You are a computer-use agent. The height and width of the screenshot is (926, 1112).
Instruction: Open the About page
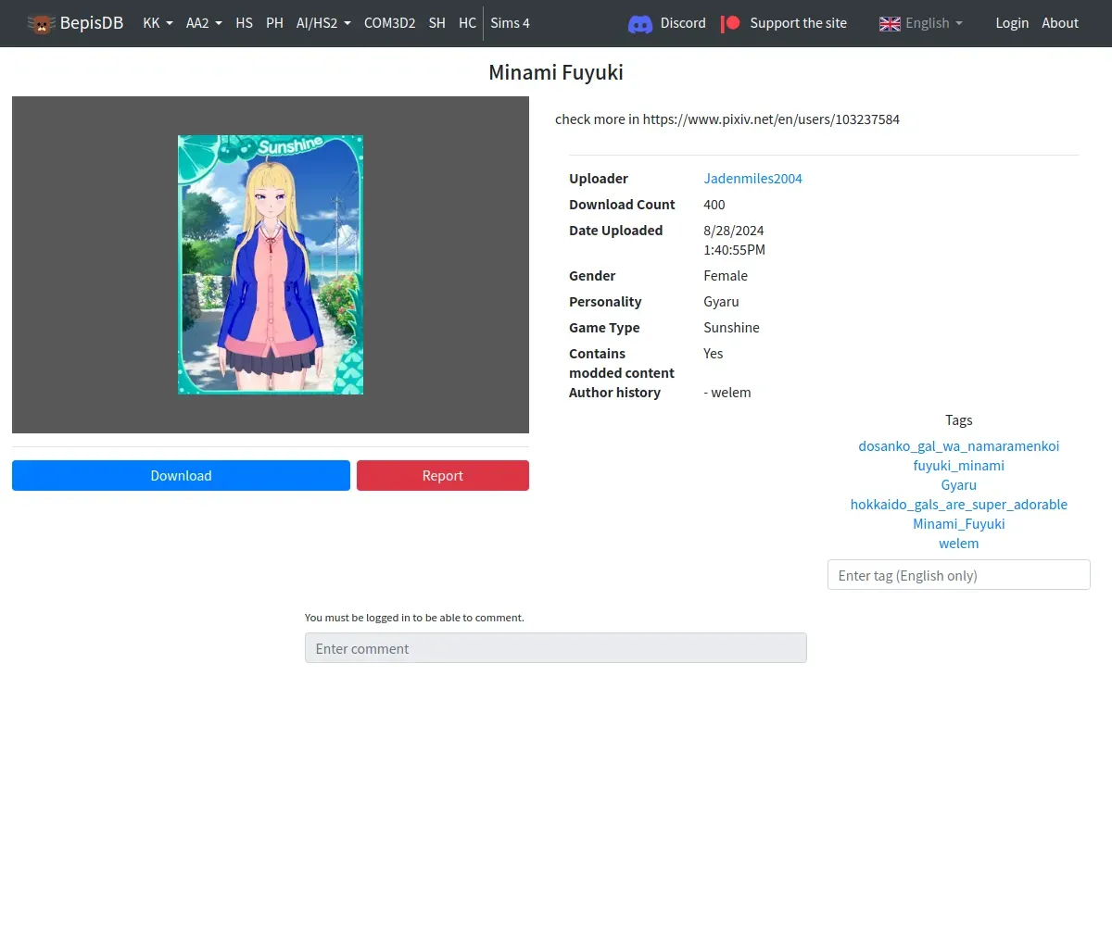pos(1060,23)
